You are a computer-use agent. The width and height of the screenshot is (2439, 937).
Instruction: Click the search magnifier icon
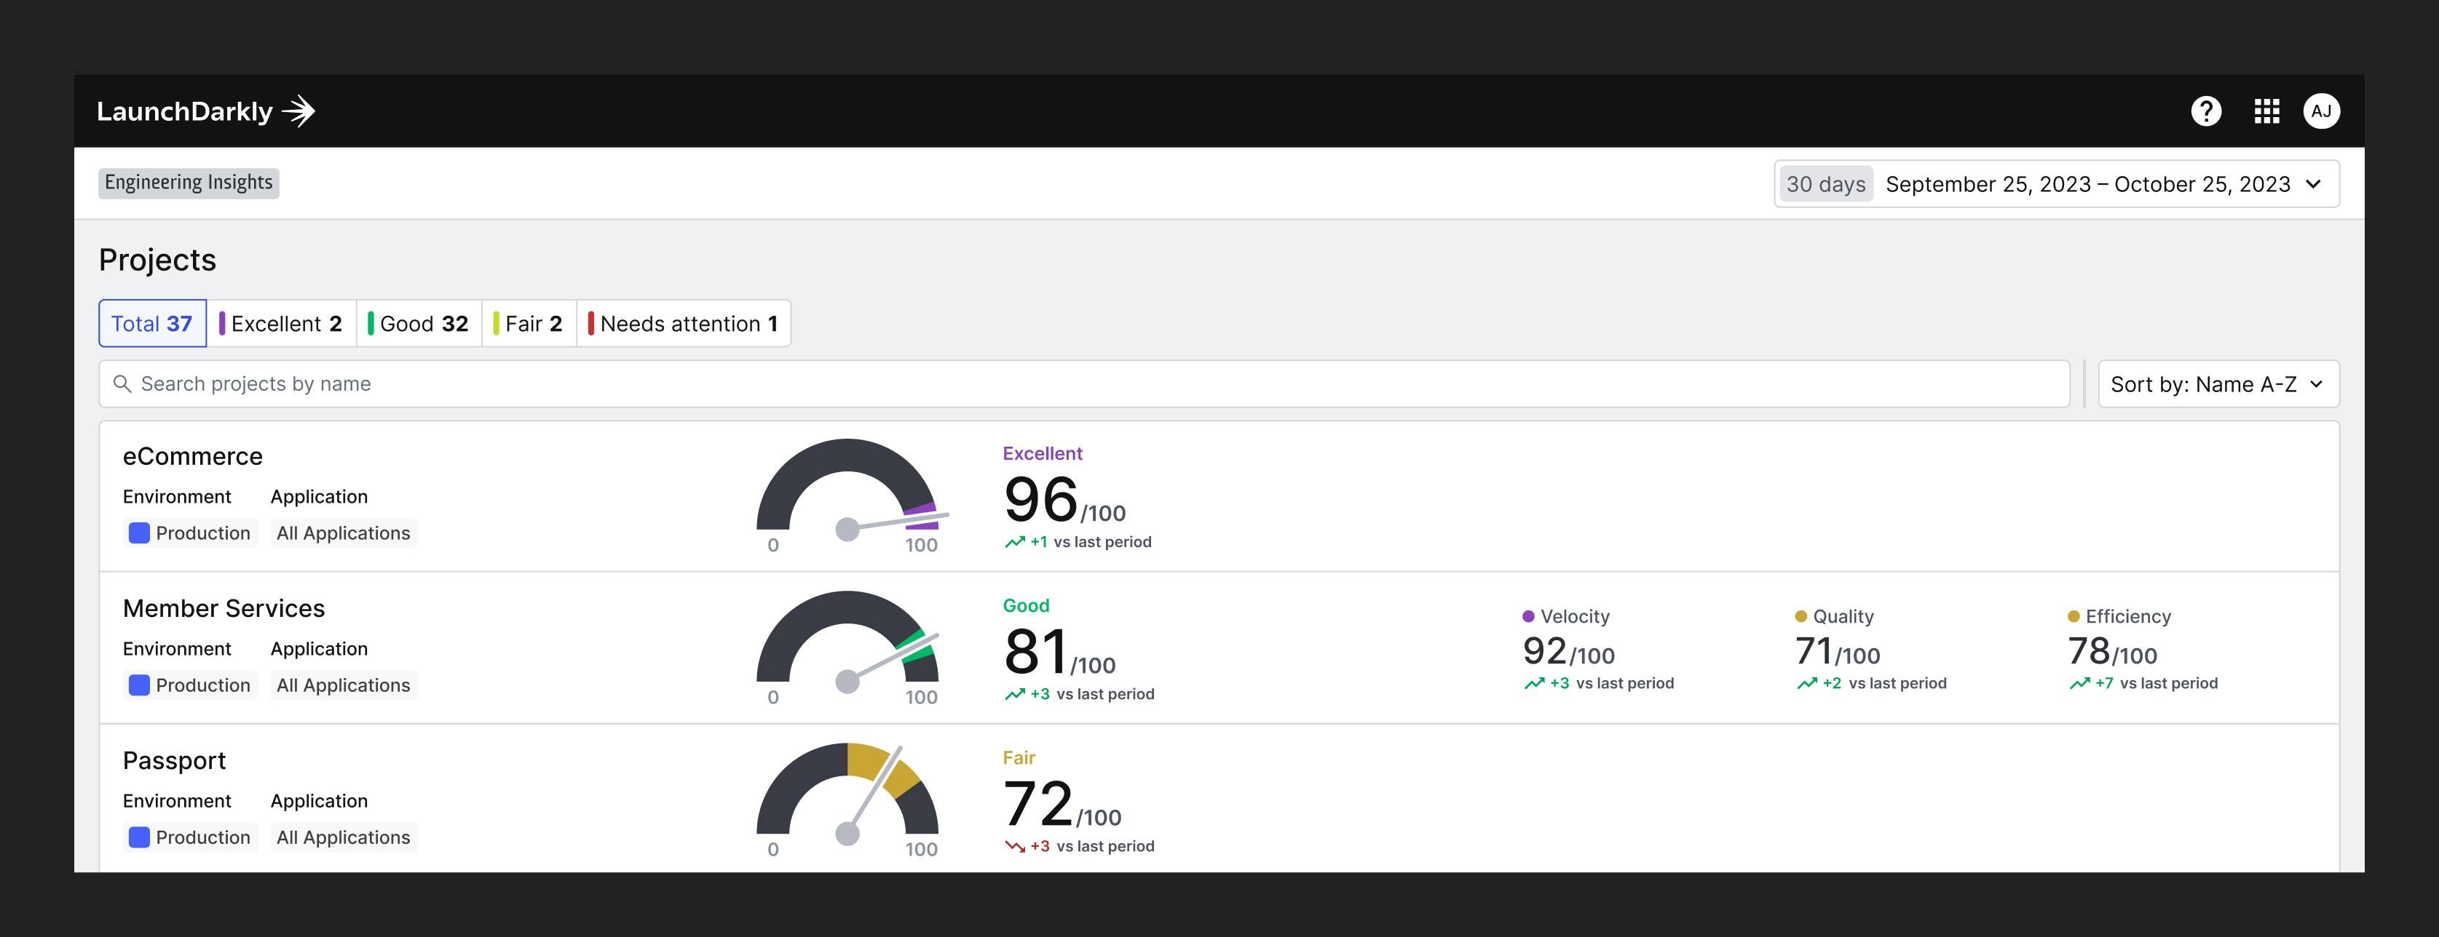(x=122, y=383)
